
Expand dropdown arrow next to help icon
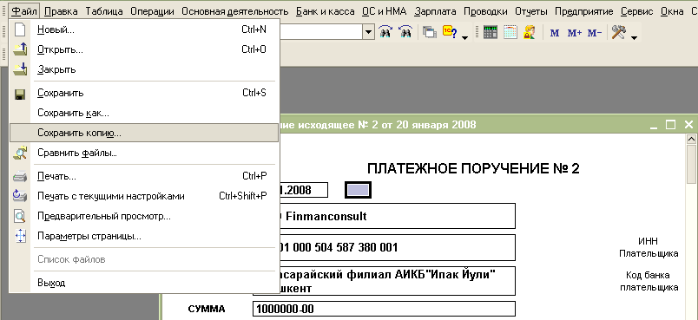(x=464, y=37)
